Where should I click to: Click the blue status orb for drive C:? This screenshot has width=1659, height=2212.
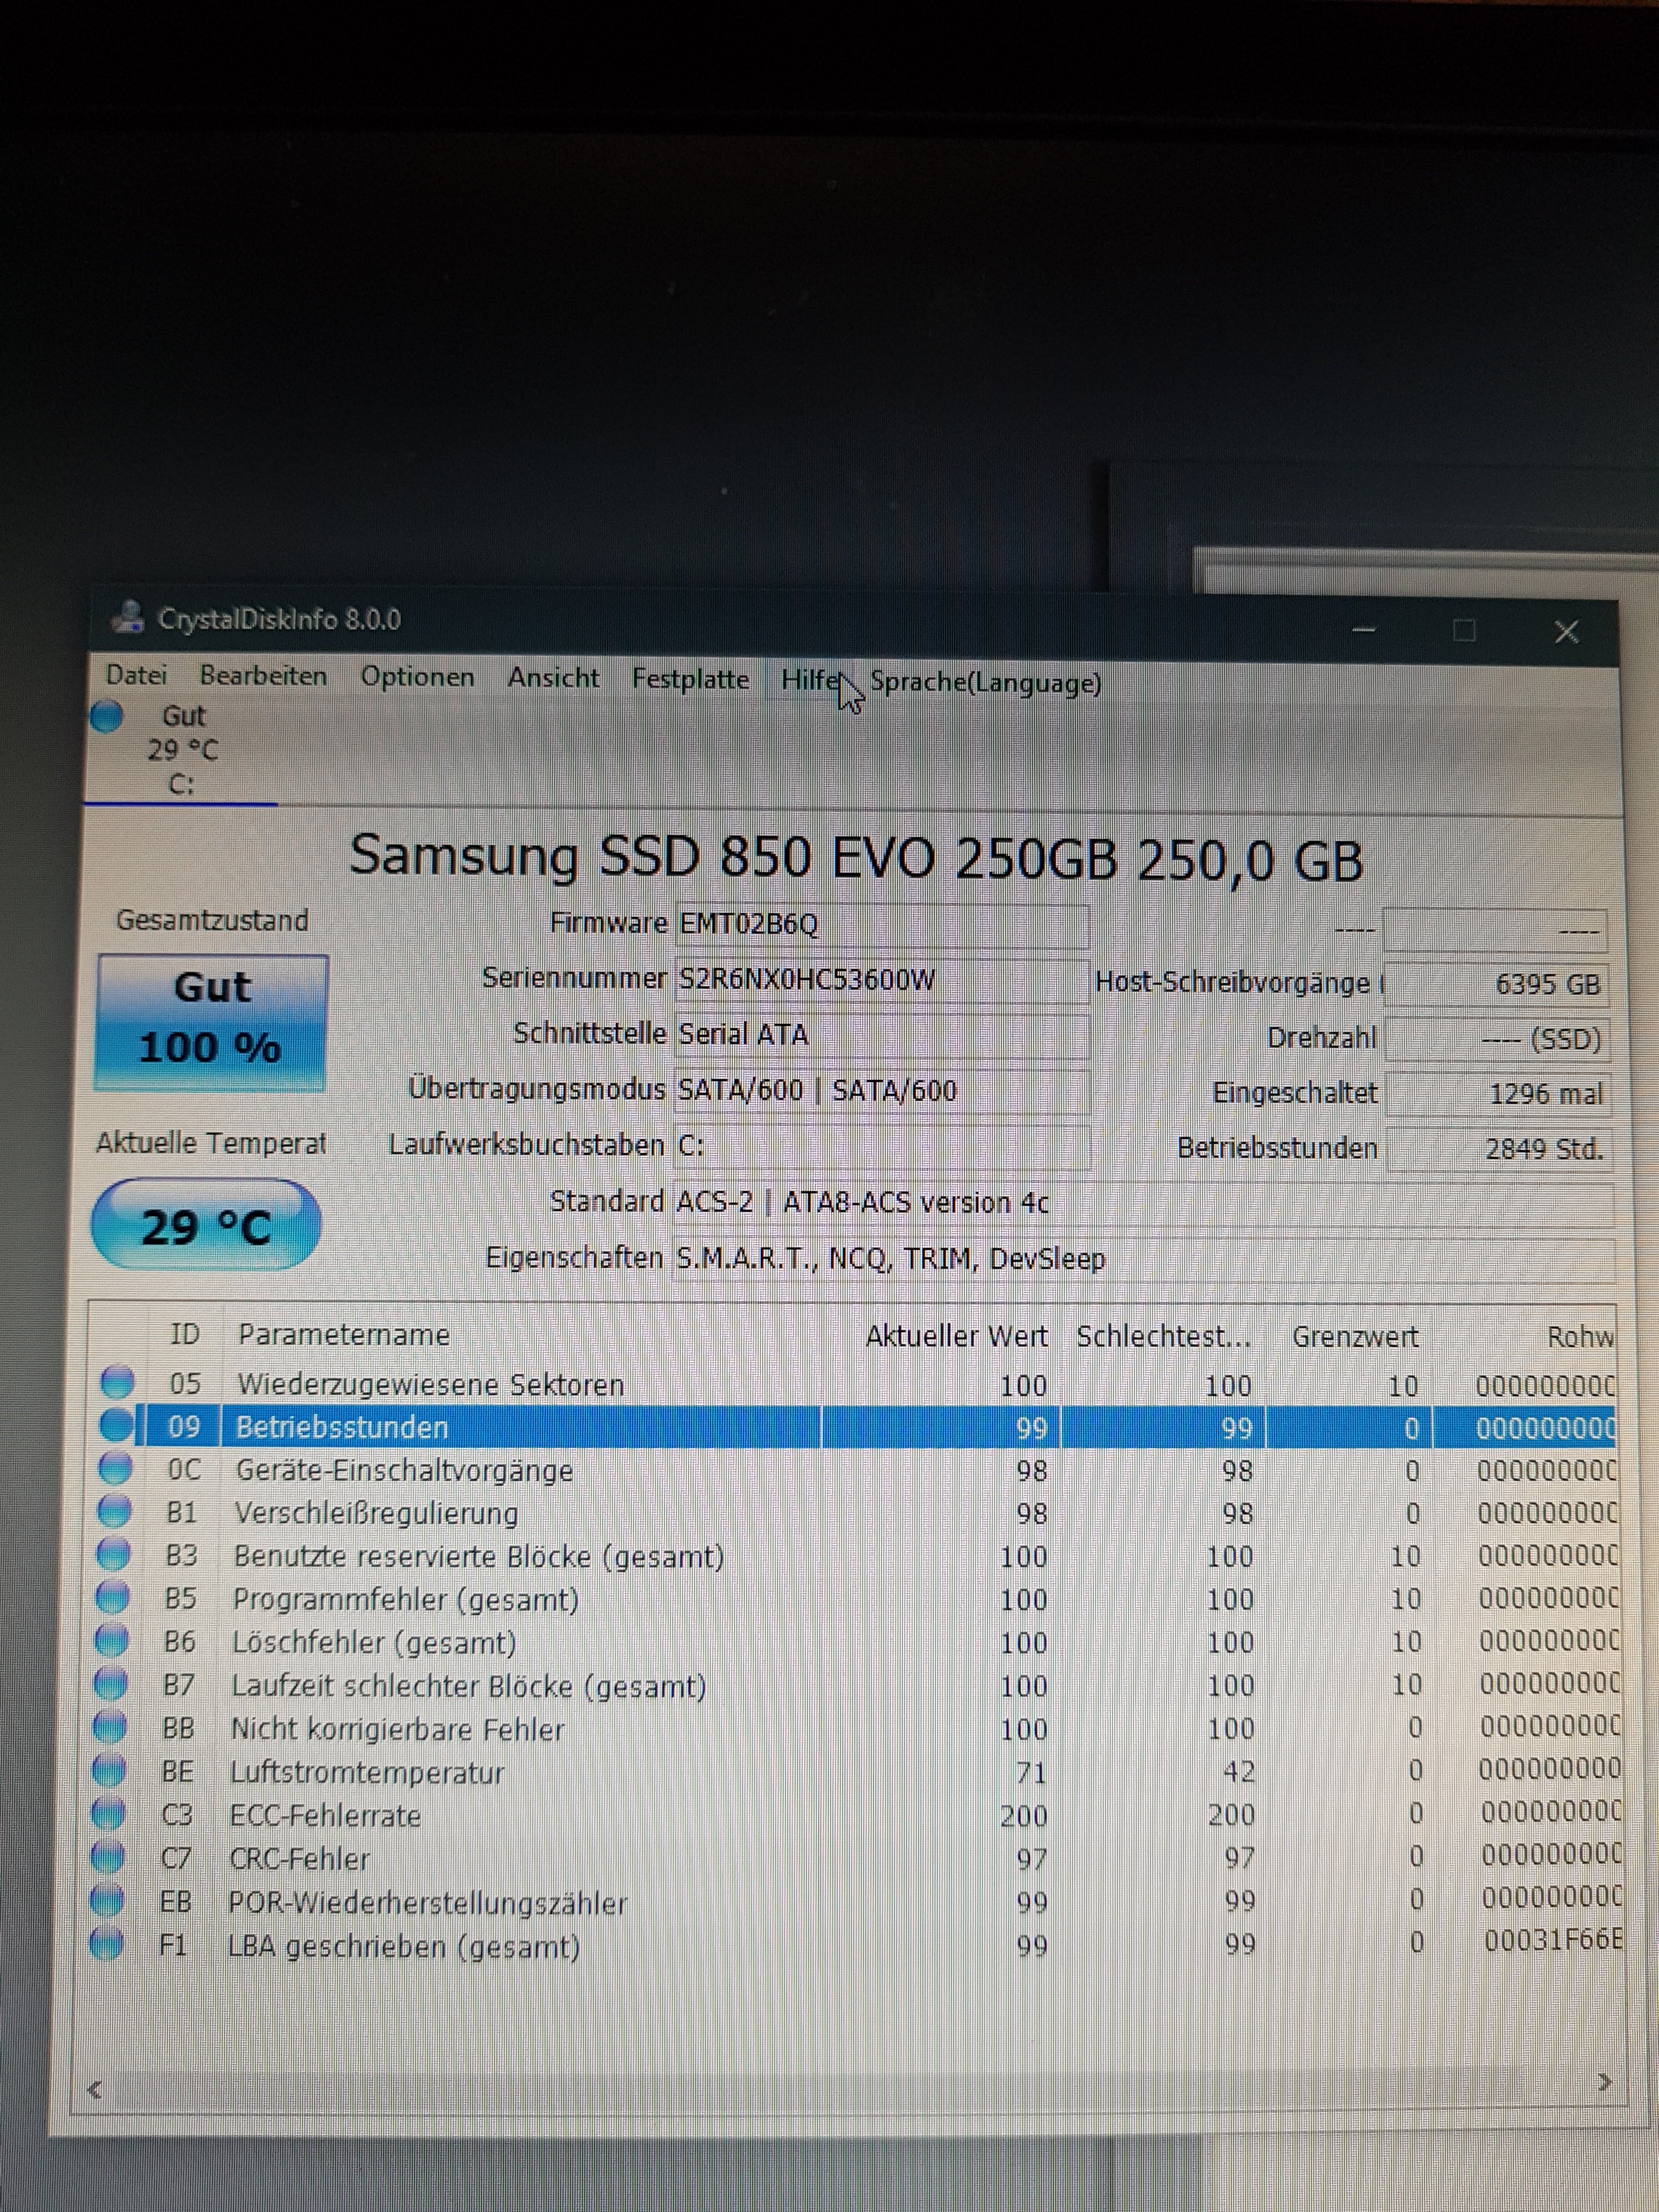point(107,716)
